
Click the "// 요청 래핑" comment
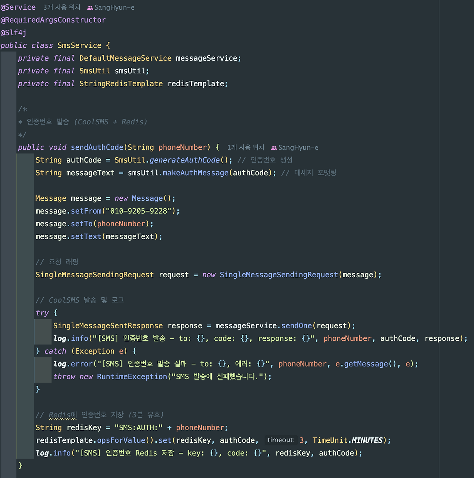57,262
